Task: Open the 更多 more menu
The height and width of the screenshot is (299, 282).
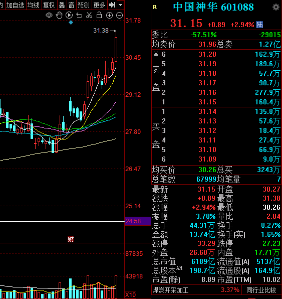Action: [x=99, y=5]
